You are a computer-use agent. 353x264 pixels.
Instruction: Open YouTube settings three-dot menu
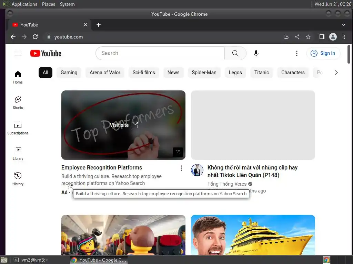point(297,53)
